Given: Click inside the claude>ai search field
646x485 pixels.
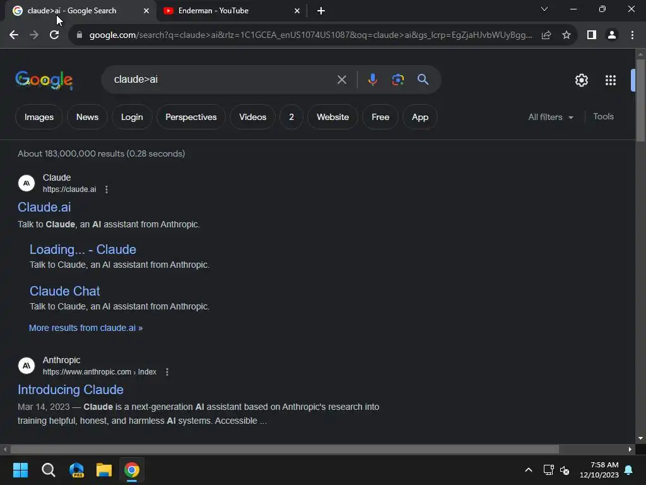Looking at the screenshot, I should pyautogui.click(x=223, y=80).
